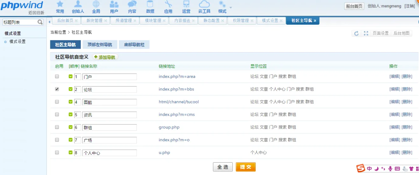Screen dimensions: 419x175
Task: Open the 后台地图 backend map link
Action: pyautogui.click(x=401, y=33)
